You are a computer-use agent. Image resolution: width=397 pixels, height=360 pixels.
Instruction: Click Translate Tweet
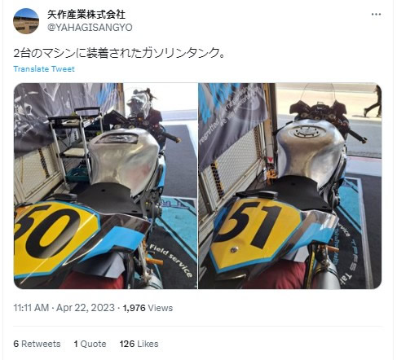(44, 69)
